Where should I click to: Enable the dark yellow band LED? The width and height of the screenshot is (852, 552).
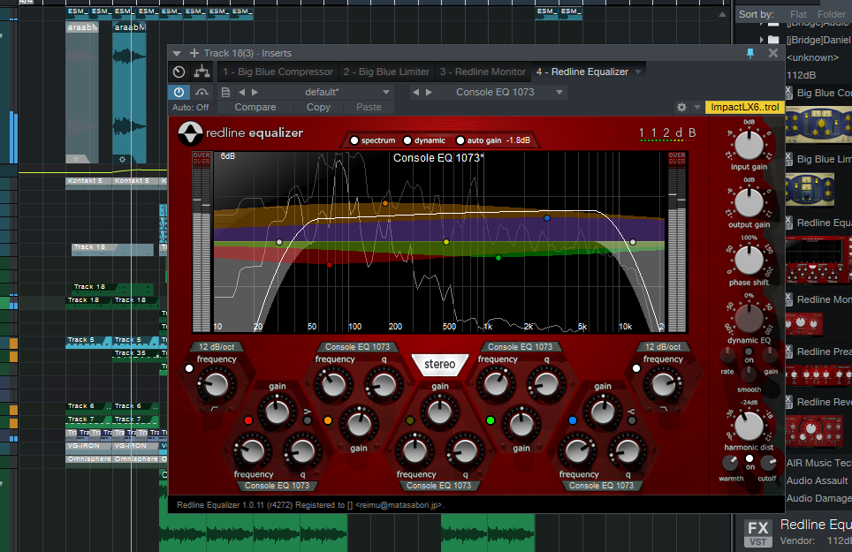(410, 420)
